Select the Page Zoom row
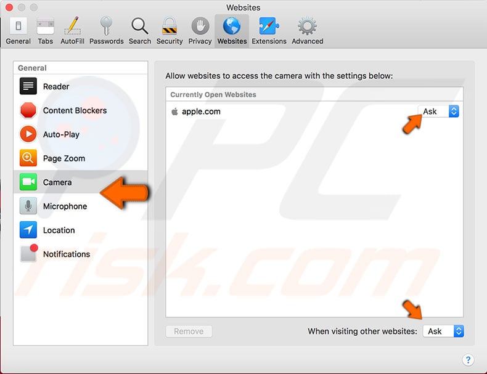The width and height of the screenshot is (487, 374). click(80, 158)
